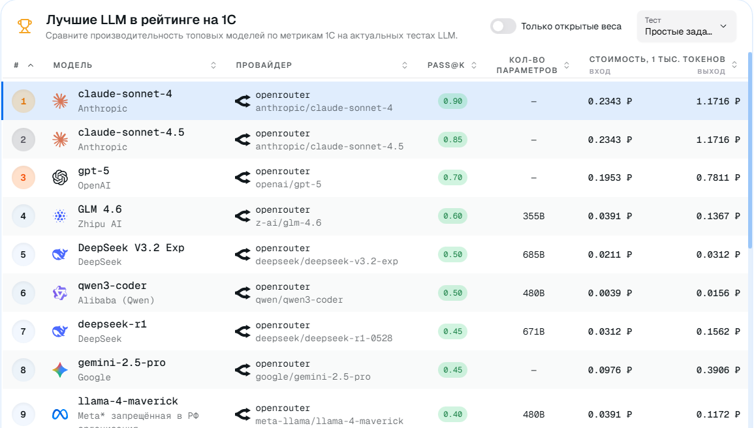Click the Anthropic logo beside claude-sonnet-4
This screenshot has height=428, width=754.
click(x=60, y=100)
